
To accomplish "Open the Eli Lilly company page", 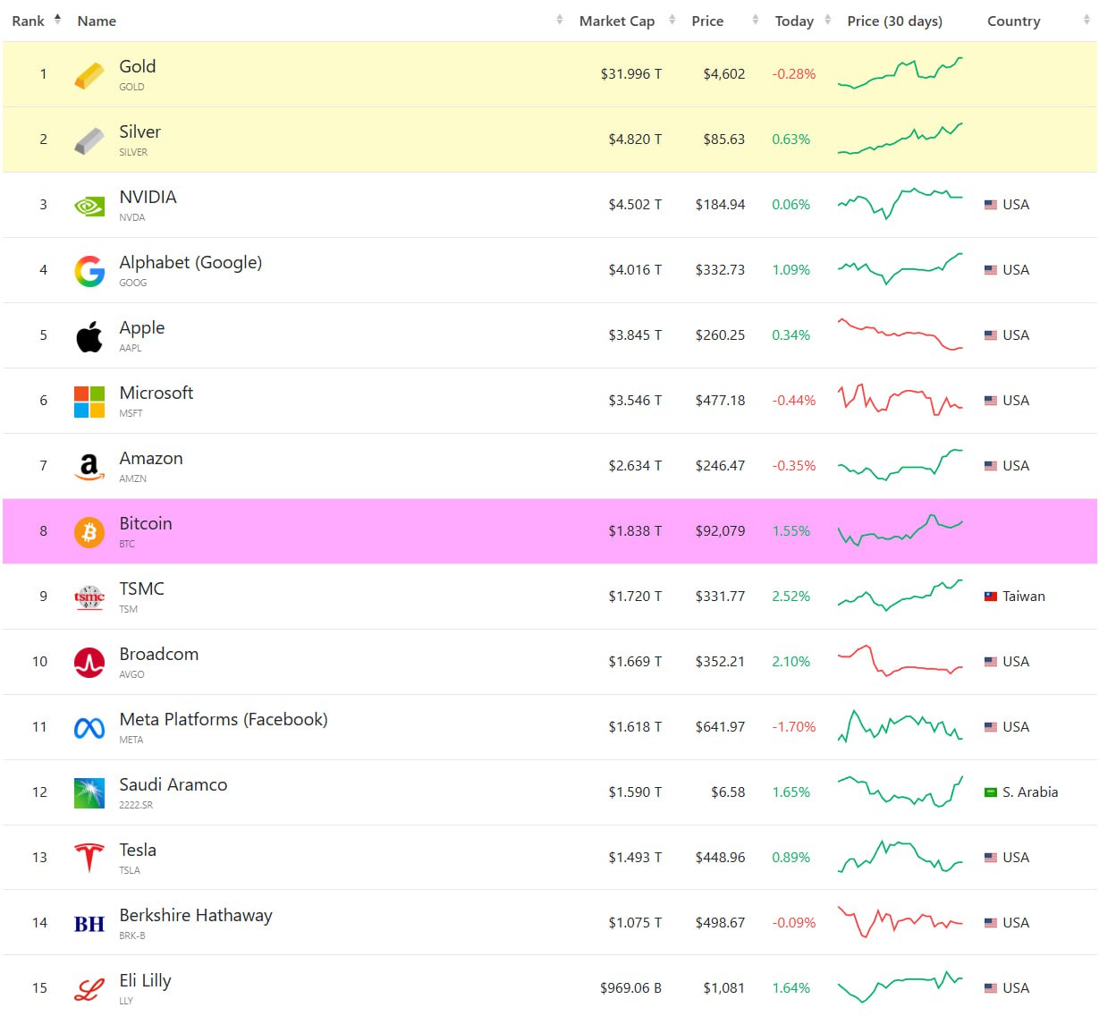I will [x=145, y=981].
